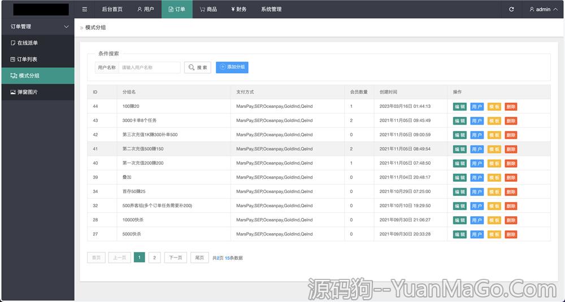Open template for 第三次充值1K赚300补单500
Viewport: 565px width, 302px height.
pyautogui.click(x=494, y=135)
